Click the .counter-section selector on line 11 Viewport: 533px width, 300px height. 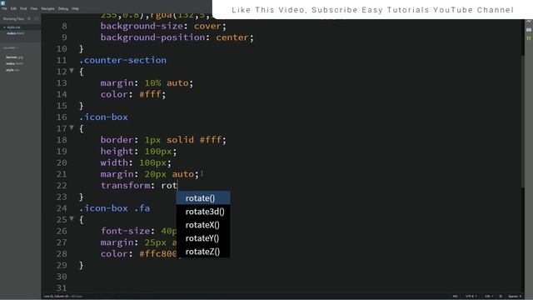point(122,60)
